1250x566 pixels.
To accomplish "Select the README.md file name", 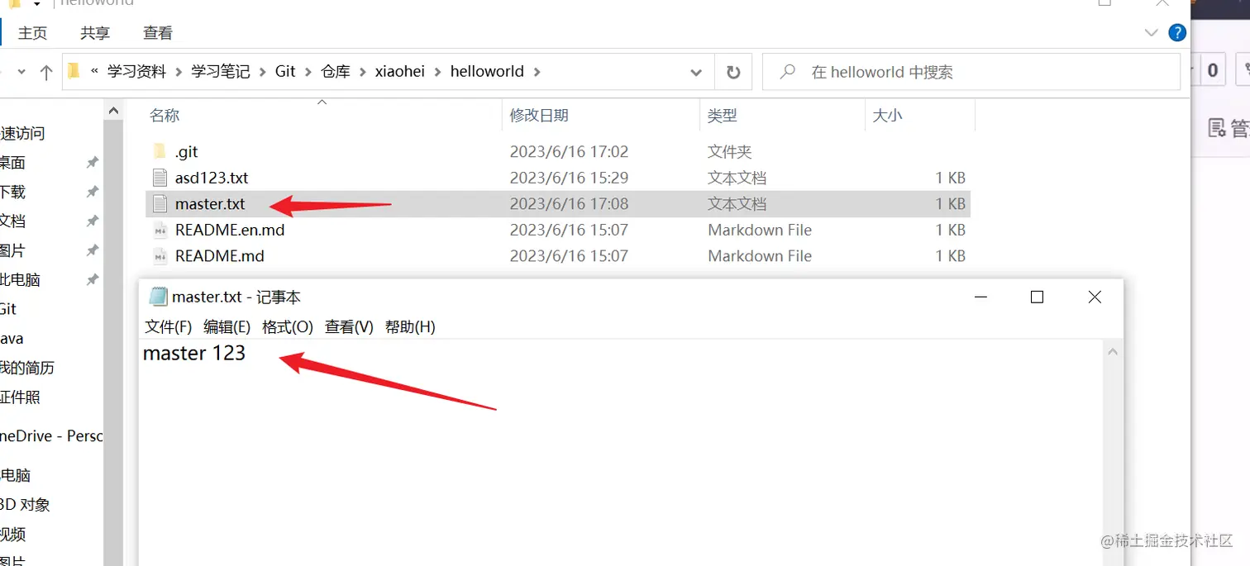I will (220, 256).
